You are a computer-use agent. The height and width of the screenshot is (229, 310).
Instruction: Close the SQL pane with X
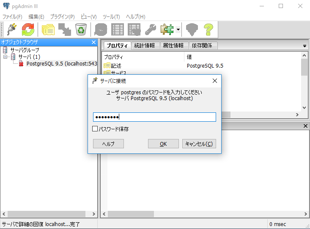pyautogui.click(x=305, y=126)
